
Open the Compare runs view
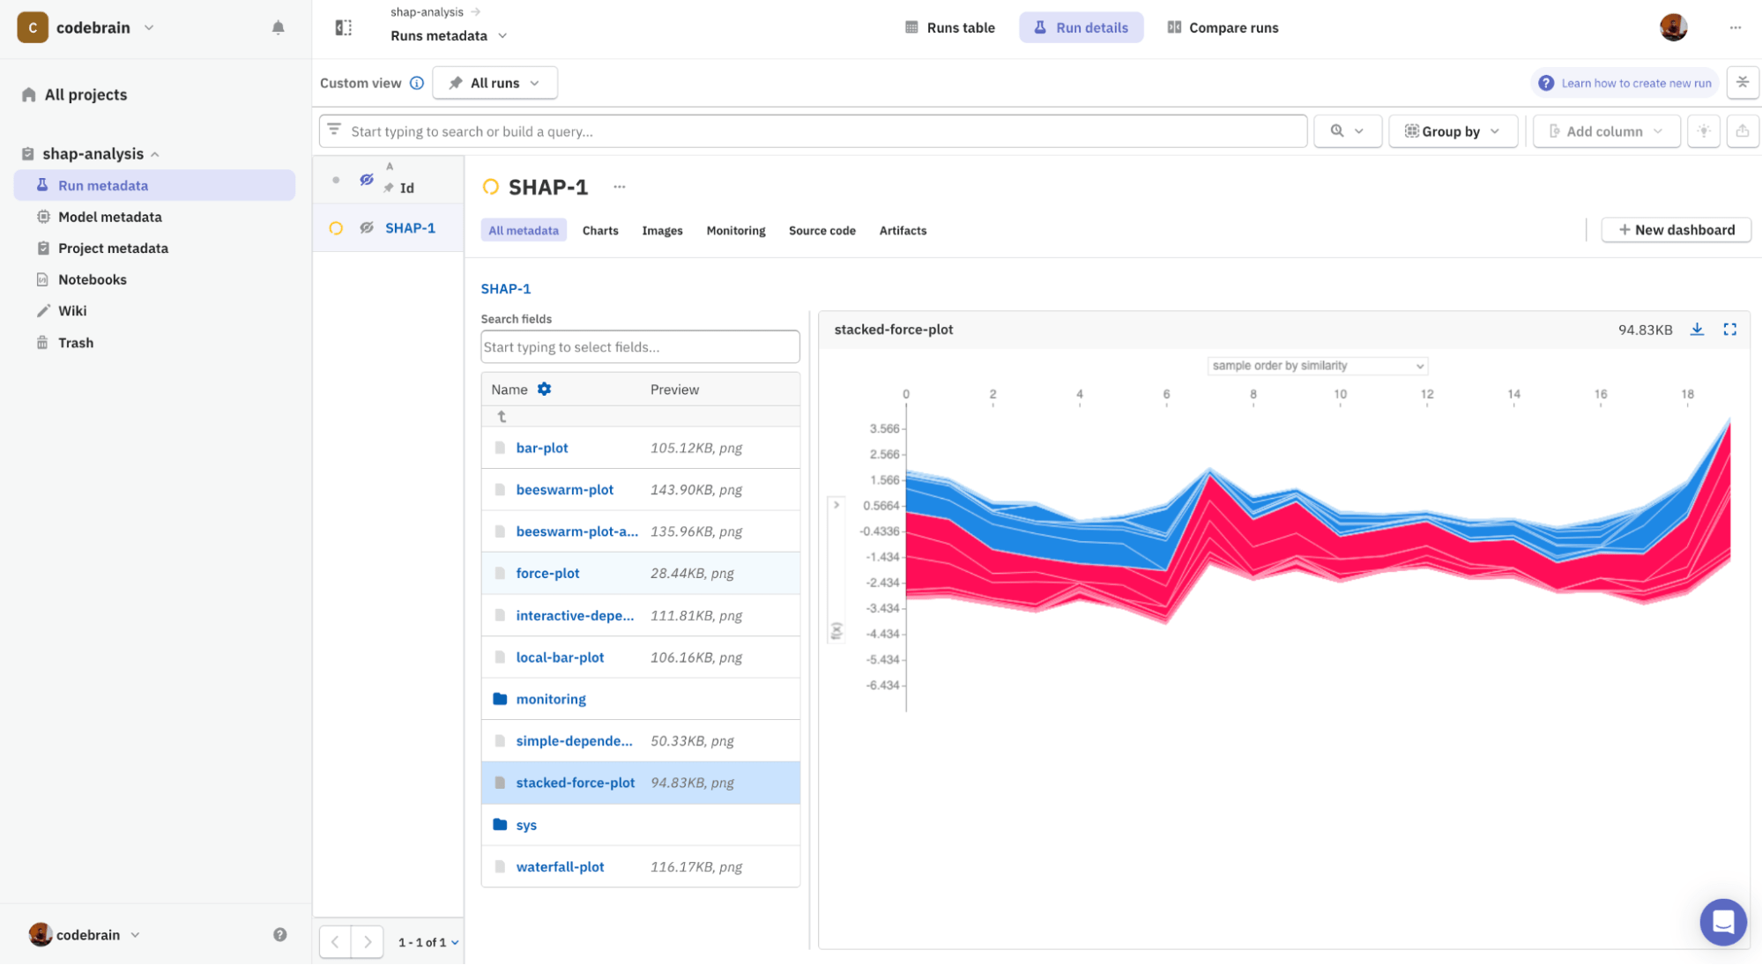[1223, 27]
